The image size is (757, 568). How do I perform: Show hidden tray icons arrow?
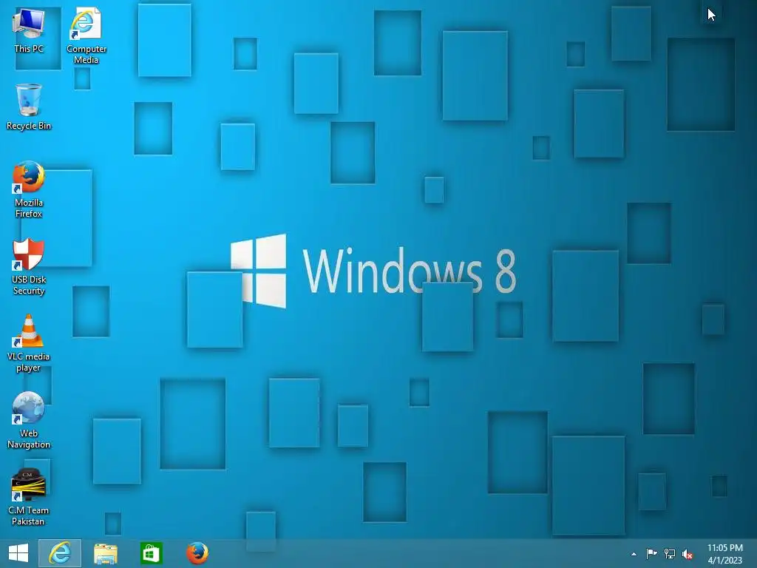pyautogui.click(x=634, y=554)
